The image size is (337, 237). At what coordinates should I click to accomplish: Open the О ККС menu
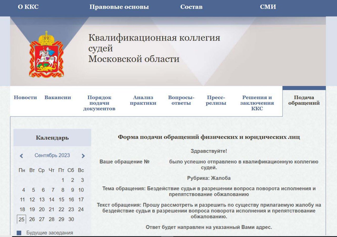(28, 7)
